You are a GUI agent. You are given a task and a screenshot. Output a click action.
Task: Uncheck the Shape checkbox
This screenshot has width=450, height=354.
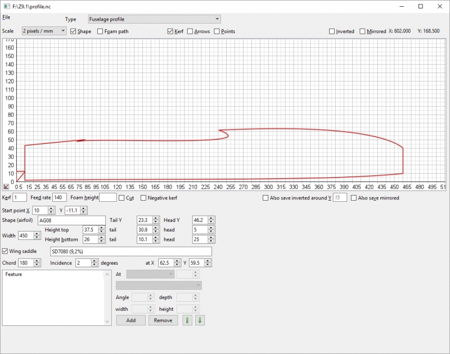[74, 31]
